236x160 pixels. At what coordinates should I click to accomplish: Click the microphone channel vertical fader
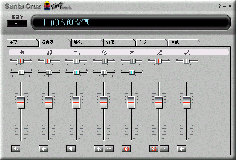coord(159,102)
